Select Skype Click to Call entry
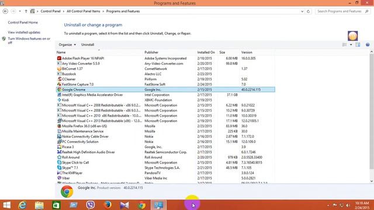This screenshot has height=210, width=374. tap(165, 163)
